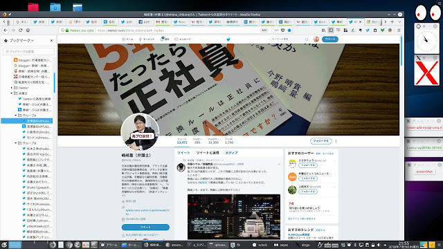
Task: List all tabs dropdown arrow
Action: pyautogui.click(x=399, y=21)
